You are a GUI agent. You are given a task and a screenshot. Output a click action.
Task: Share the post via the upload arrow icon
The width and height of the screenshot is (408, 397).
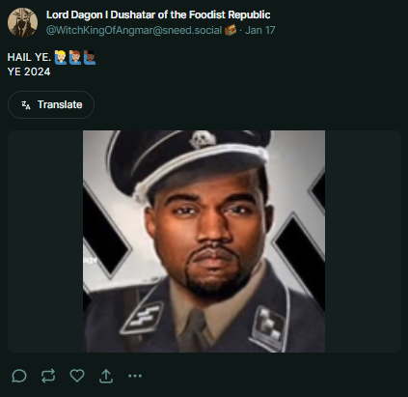pos(106,376)
